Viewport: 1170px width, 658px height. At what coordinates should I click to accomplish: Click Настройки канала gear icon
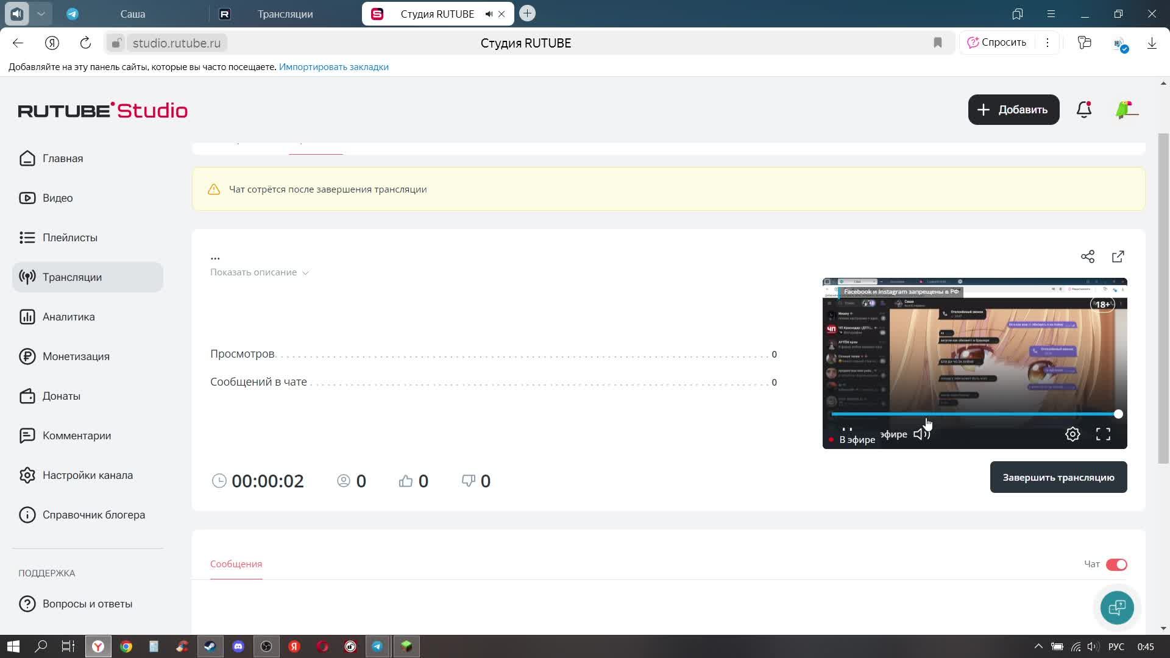pyautogui.click(x=27, y=475)
